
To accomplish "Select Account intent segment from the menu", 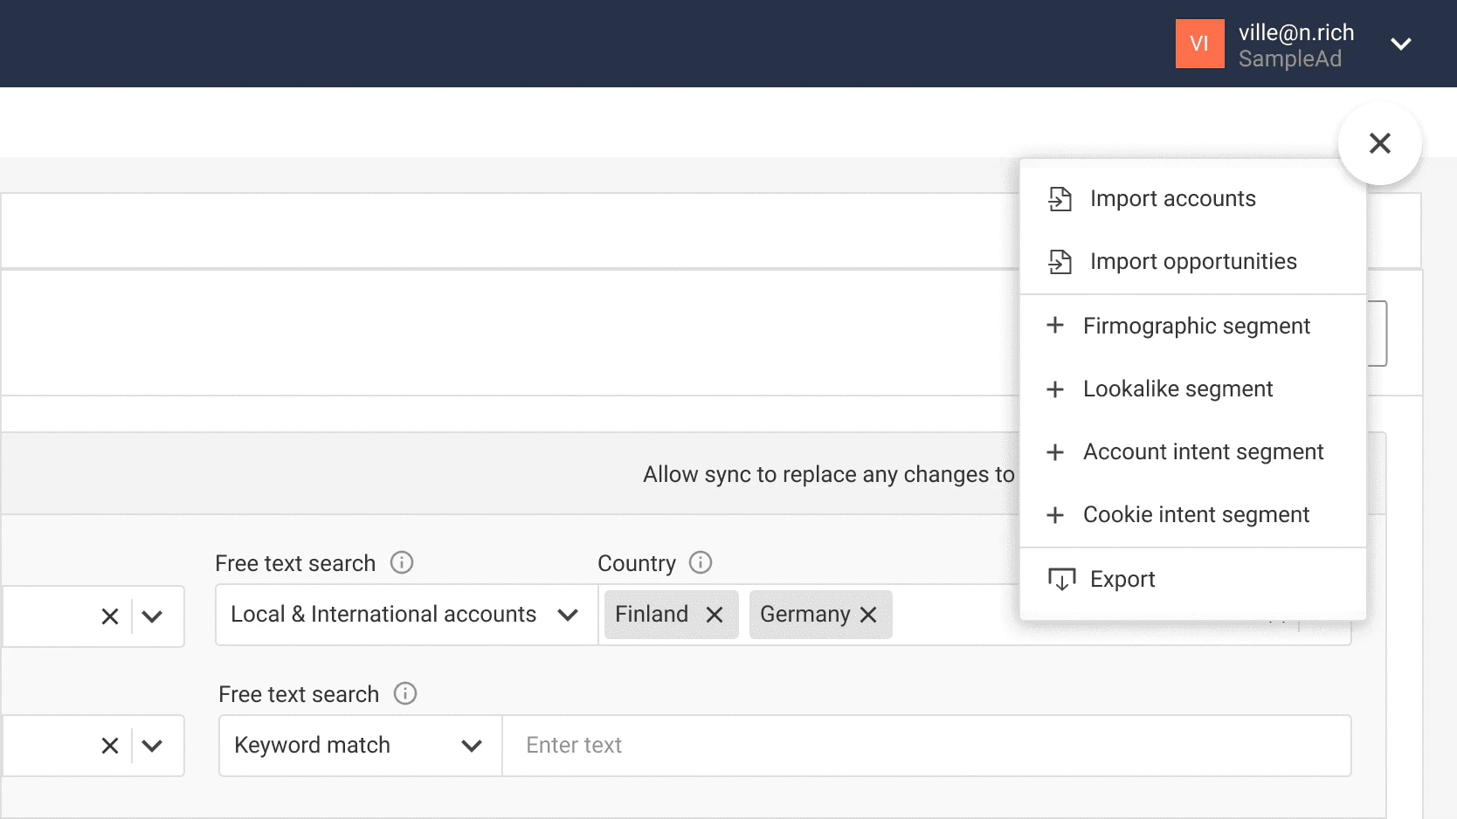I will (1203, 451).
